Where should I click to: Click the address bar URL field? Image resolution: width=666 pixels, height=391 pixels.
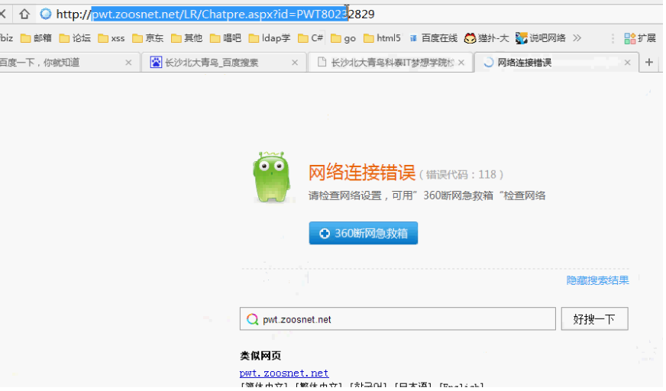click(348, 14)
